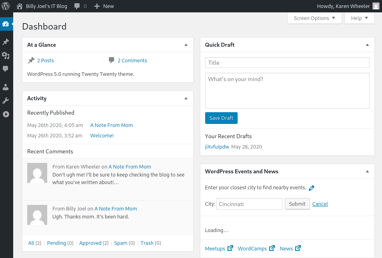Screen dimensions: 382x258
Task: Open the WordPress logo menu
Action: click(6, 6)
